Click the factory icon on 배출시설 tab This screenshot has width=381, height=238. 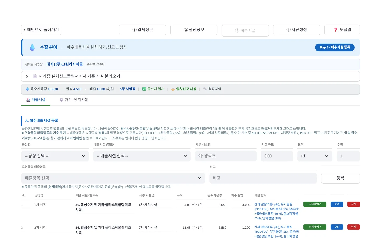pos(28,100)
